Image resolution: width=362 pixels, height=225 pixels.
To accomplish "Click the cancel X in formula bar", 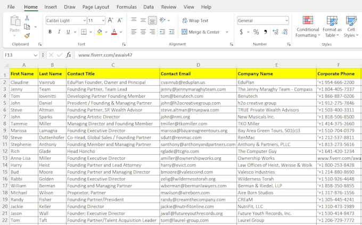I will [x=51, y=55].
